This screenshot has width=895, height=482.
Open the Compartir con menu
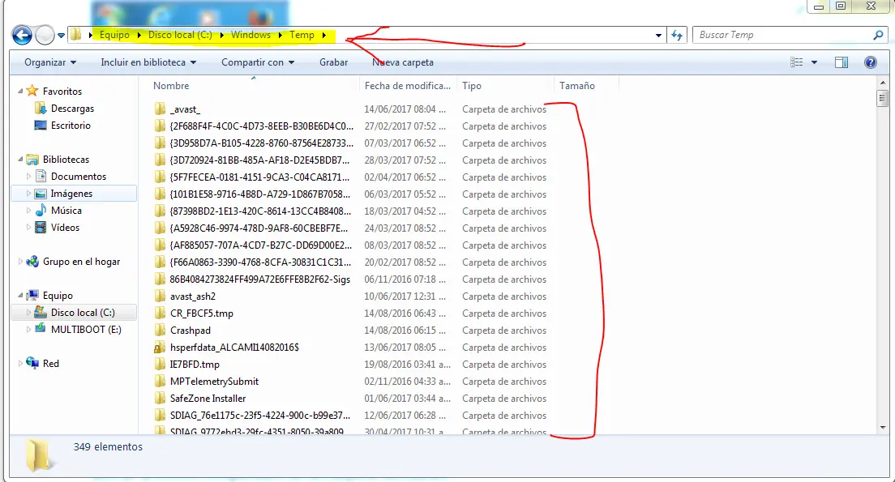click(258, 62)
